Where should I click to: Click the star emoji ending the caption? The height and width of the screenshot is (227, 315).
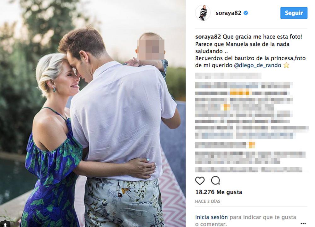pos(286,65)
